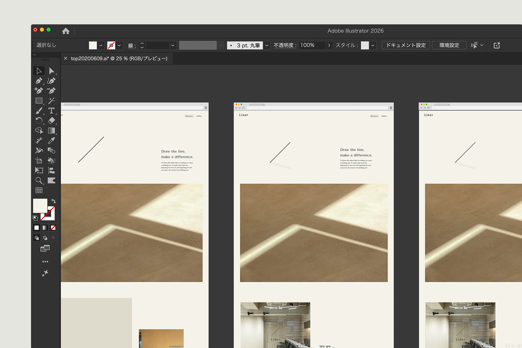Open fill color dropdown in control bar
522x348 pixels.
pos(101,45)
